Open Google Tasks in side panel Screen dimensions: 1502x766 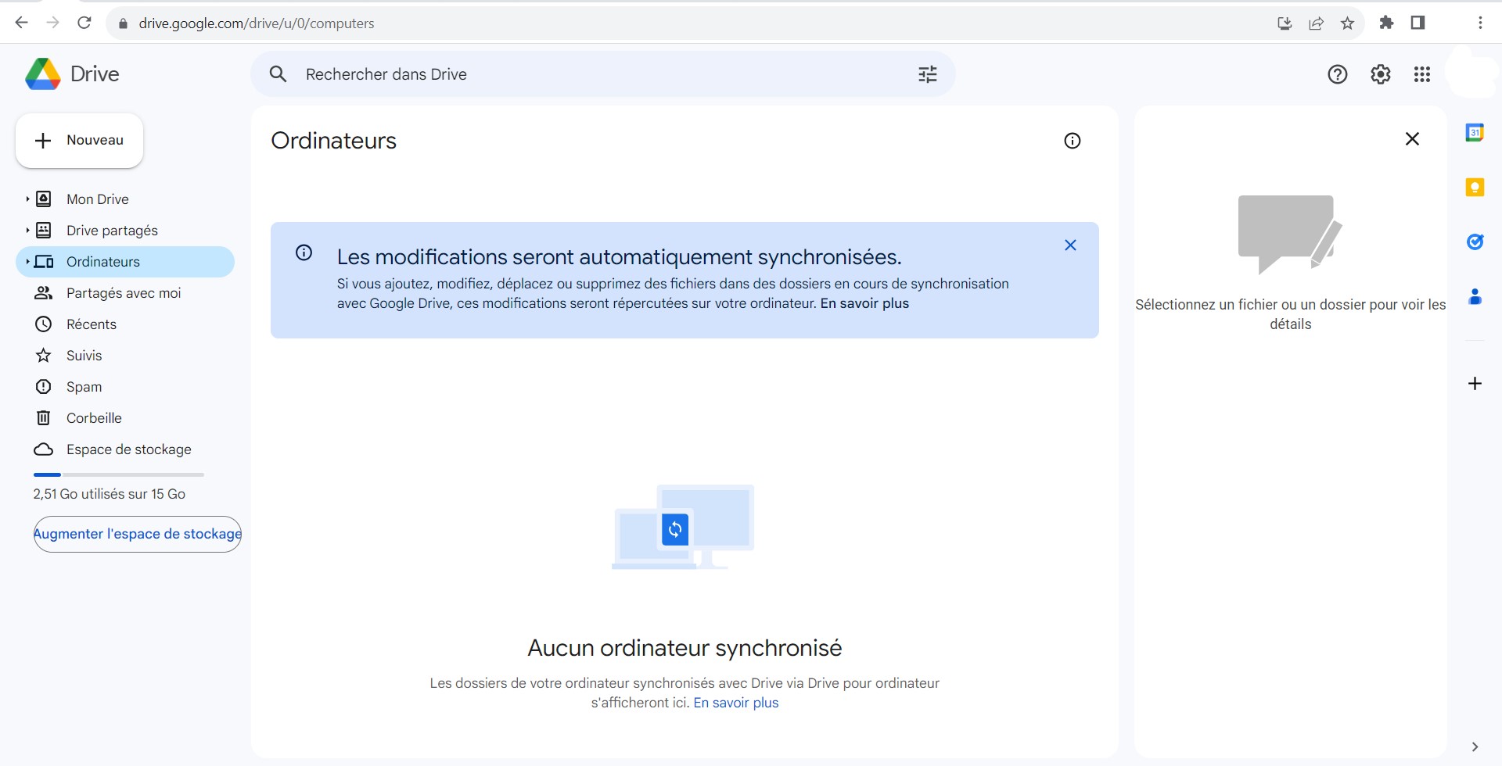[1475, 242]
